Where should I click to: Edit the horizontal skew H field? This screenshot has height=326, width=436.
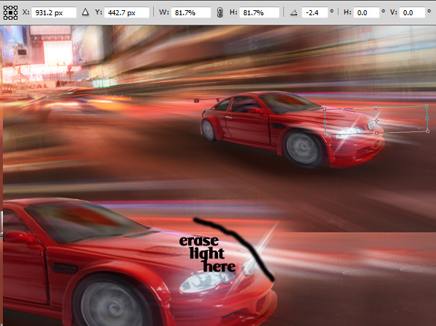pos(366,13)
